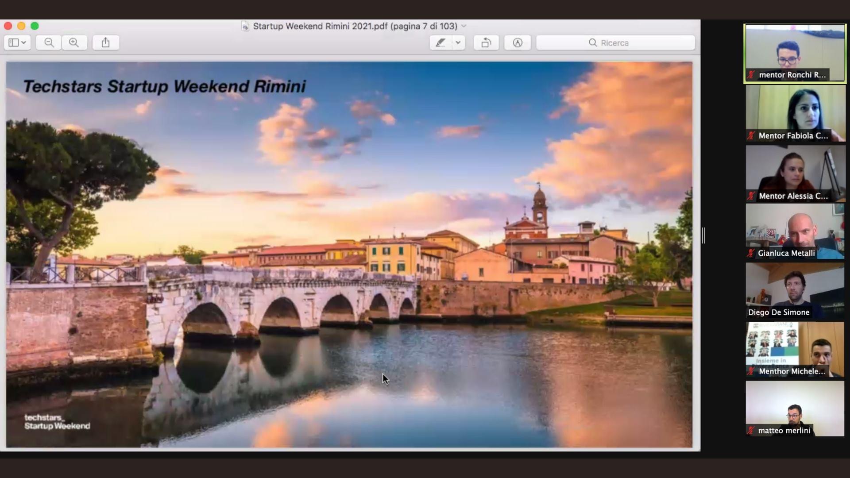Toggle sidebar view button
This screenshot has width=850, height=478.
13,42
